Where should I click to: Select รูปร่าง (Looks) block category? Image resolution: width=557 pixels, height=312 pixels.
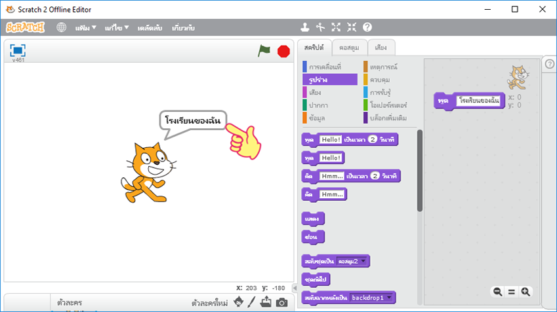click(330, 79)
